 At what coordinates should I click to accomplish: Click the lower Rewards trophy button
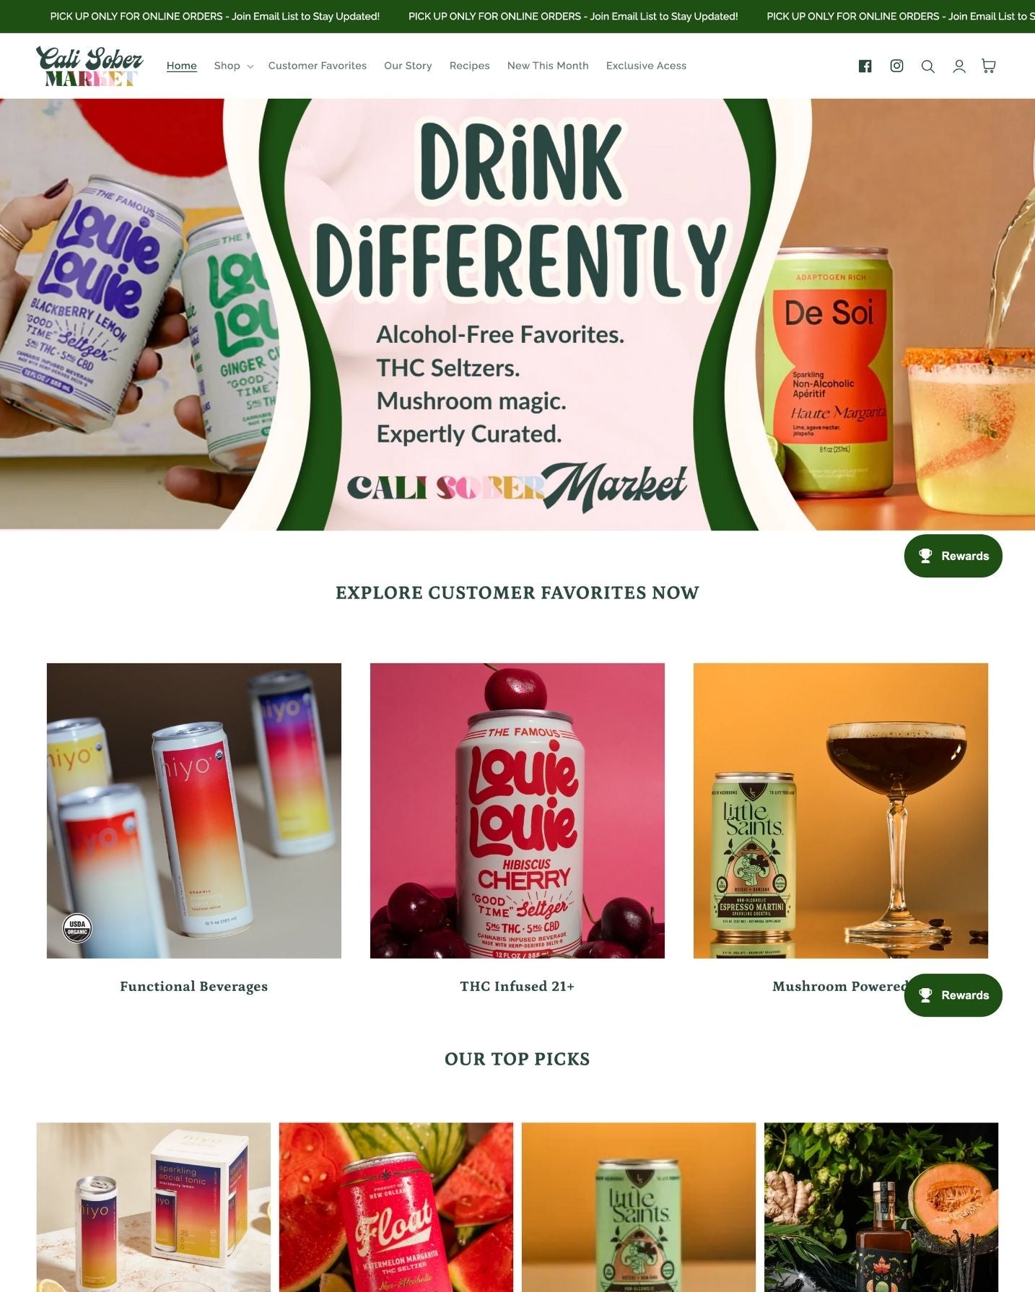(953, 995)
